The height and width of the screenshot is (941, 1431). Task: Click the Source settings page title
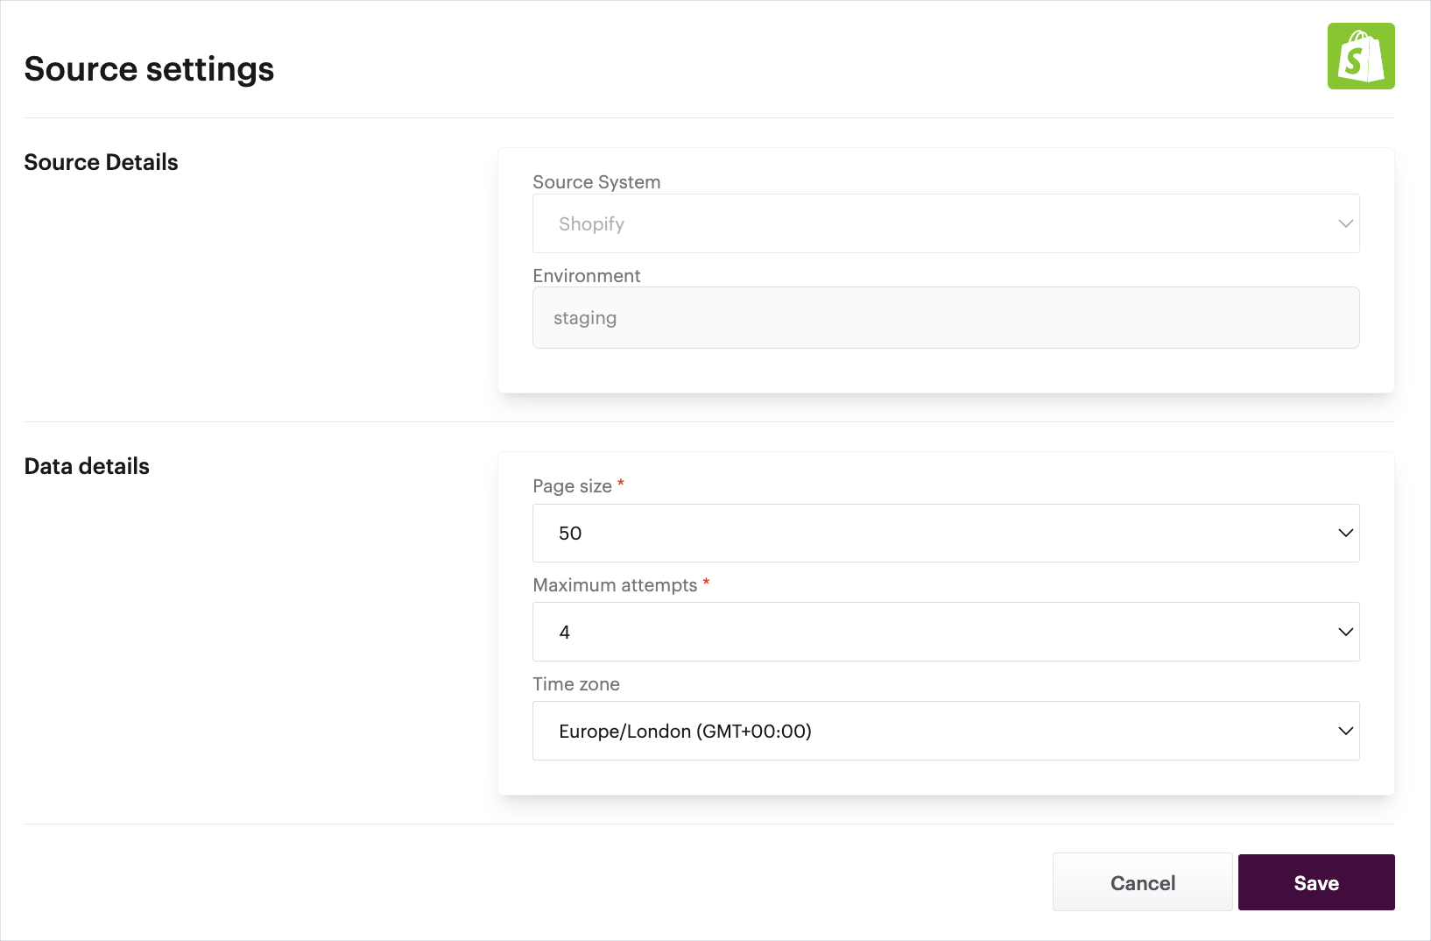[149, 69]
